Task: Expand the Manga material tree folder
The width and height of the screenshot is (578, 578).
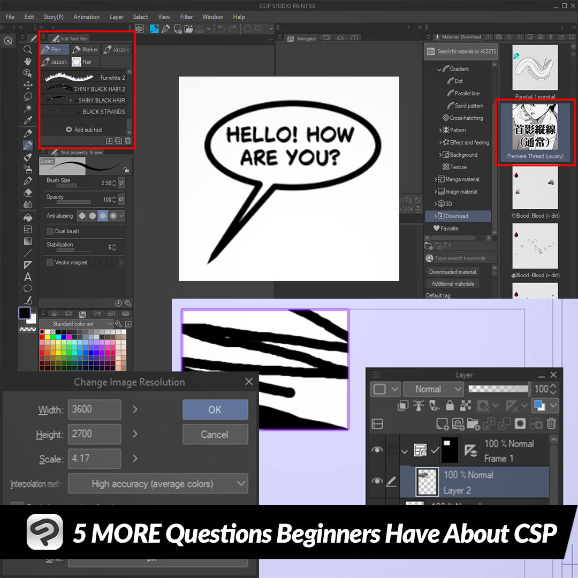Action: pos(436,179)
